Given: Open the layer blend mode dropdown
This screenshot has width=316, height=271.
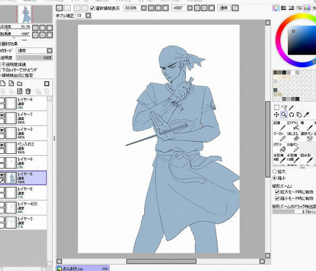Looking at the screenshot, I should point(34,51).
